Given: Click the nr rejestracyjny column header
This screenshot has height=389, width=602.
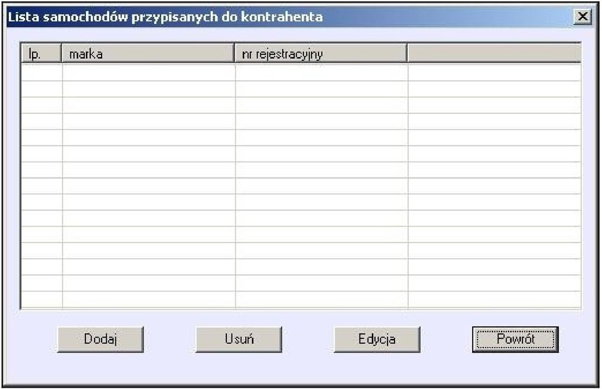Looking at the screenshot, I should coord(321,53).
